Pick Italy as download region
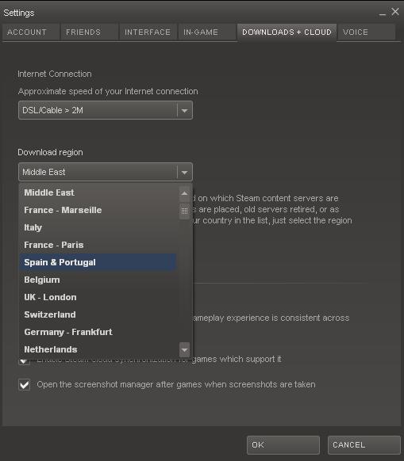Viewport: 404px width, 461px height. coord(98,227)
